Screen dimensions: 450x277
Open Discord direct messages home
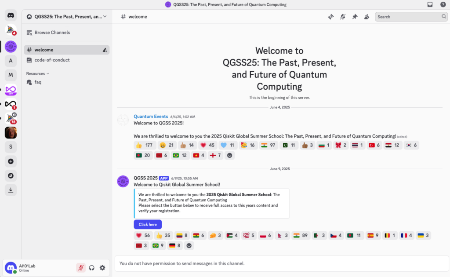point(11,15)
